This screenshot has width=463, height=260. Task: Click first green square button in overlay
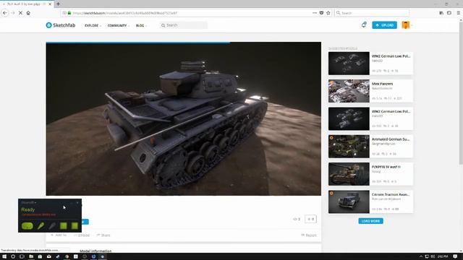point(64,226)
